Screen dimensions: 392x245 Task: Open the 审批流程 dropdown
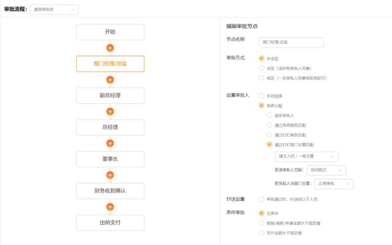[x=55, y=10]
